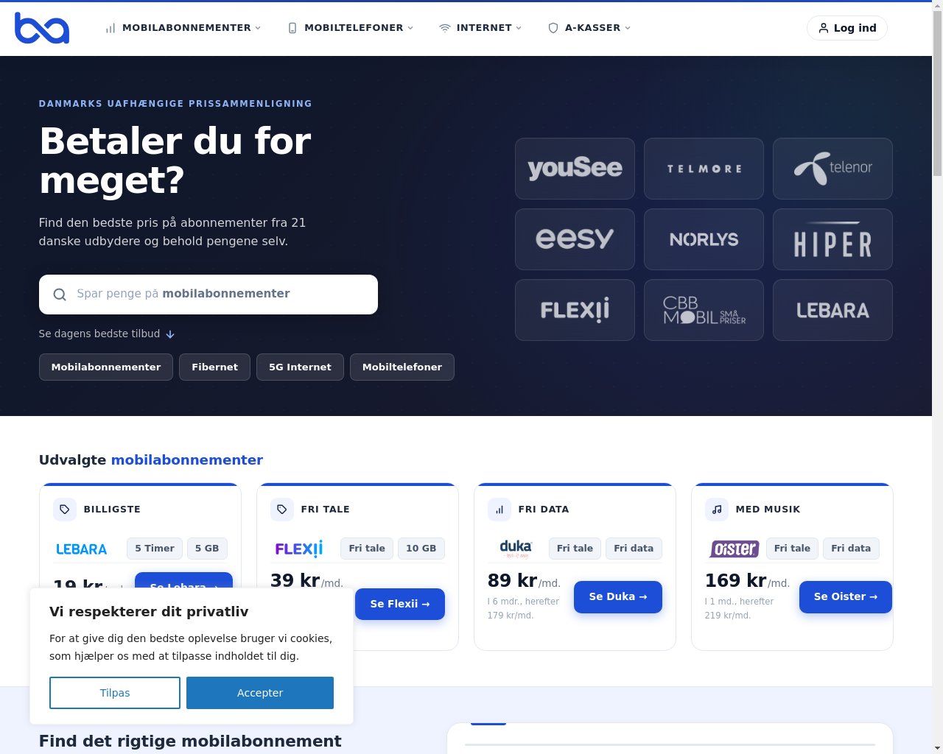The height and width of the screenshot is (754, 943).
Task: Choose the Fibernet quick category chip
Action: coord(215,367)
